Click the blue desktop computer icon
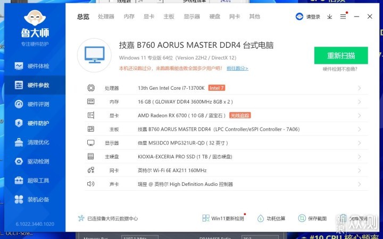Viewport: 383px width, 239px height. [x=95, y=55]
